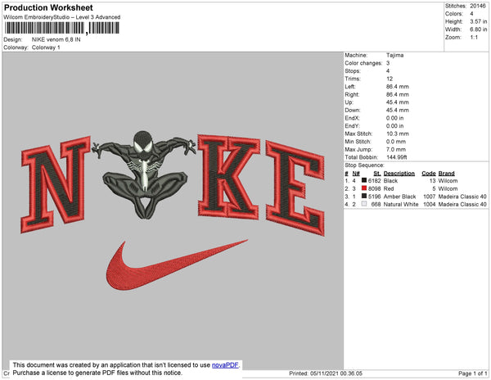Viewport: 491px width, 380px height.
Task: Click the 'Description' column header
Action: tap(399, 174)
